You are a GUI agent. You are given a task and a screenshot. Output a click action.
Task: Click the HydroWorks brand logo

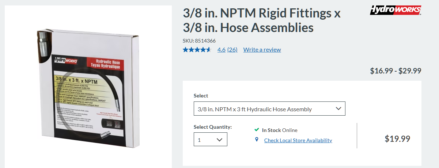click(x=396, y=10)
